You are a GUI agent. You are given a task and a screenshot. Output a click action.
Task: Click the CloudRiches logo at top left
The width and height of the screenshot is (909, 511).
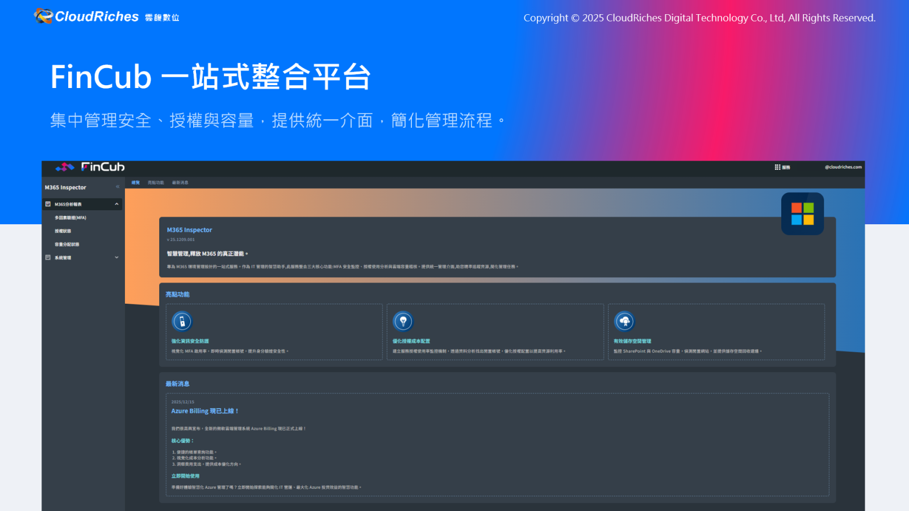[107, 16]
